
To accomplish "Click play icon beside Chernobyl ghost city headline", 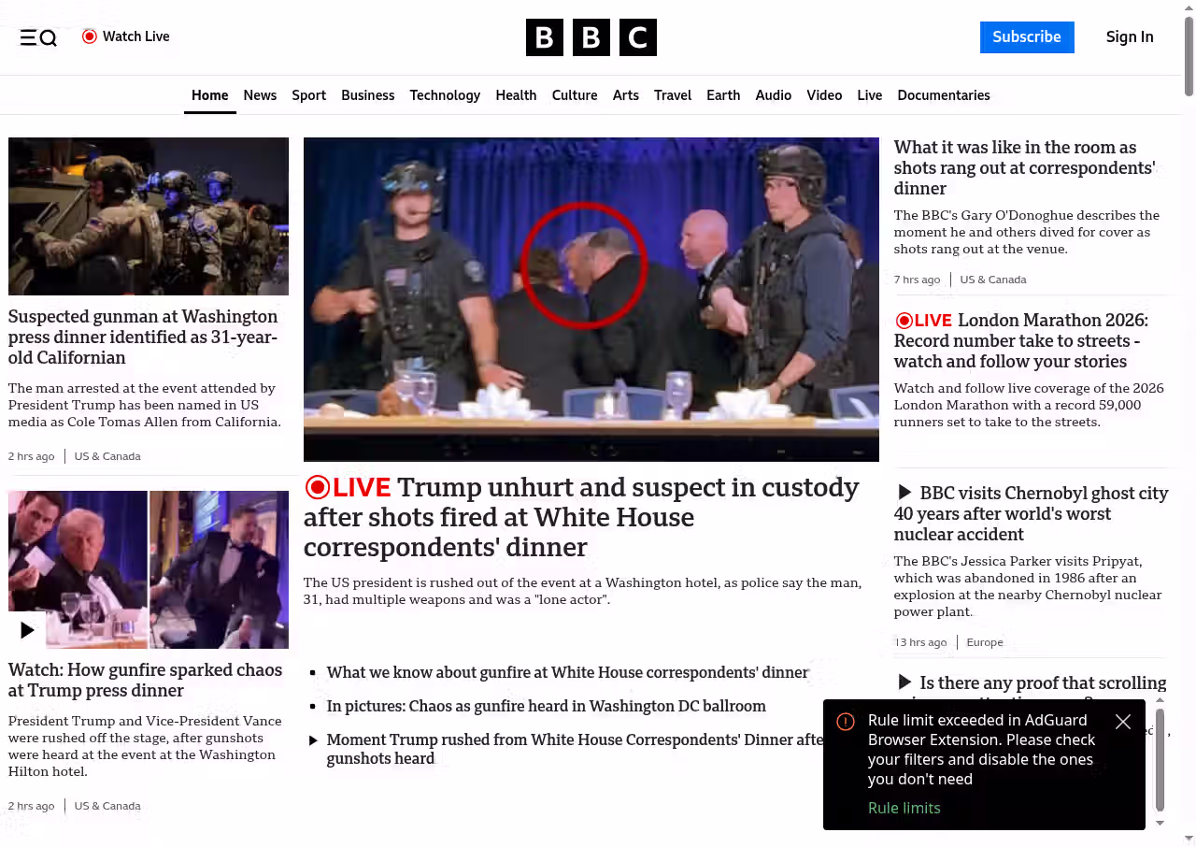I will (904, 493).
